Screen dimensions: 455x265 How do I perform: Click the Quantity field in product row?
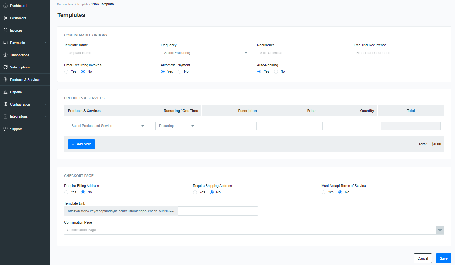click(348, 126)
